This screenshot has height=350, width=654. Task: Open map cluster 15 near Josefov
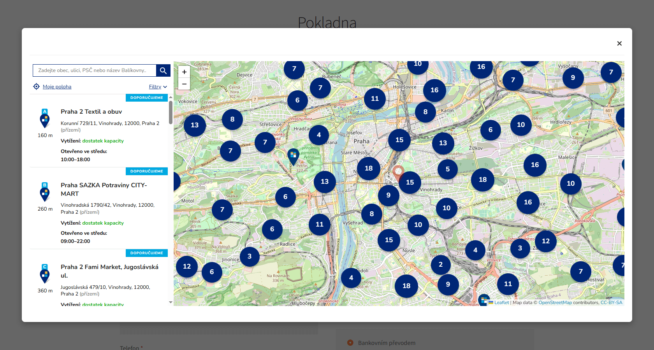pyautogui.click(x=399, y=140)
